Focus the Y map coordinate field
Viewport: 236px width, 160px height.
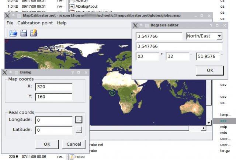[x=54, y=97]
